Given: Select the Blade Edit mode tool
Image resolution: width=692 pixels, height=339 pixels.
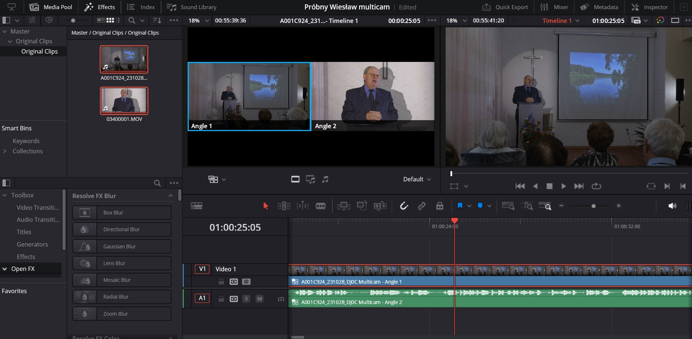Looking at the screenshot, I should [x=321, y=206].
